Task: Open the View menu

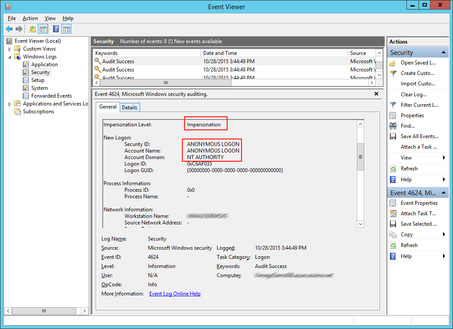Action: 50,18
